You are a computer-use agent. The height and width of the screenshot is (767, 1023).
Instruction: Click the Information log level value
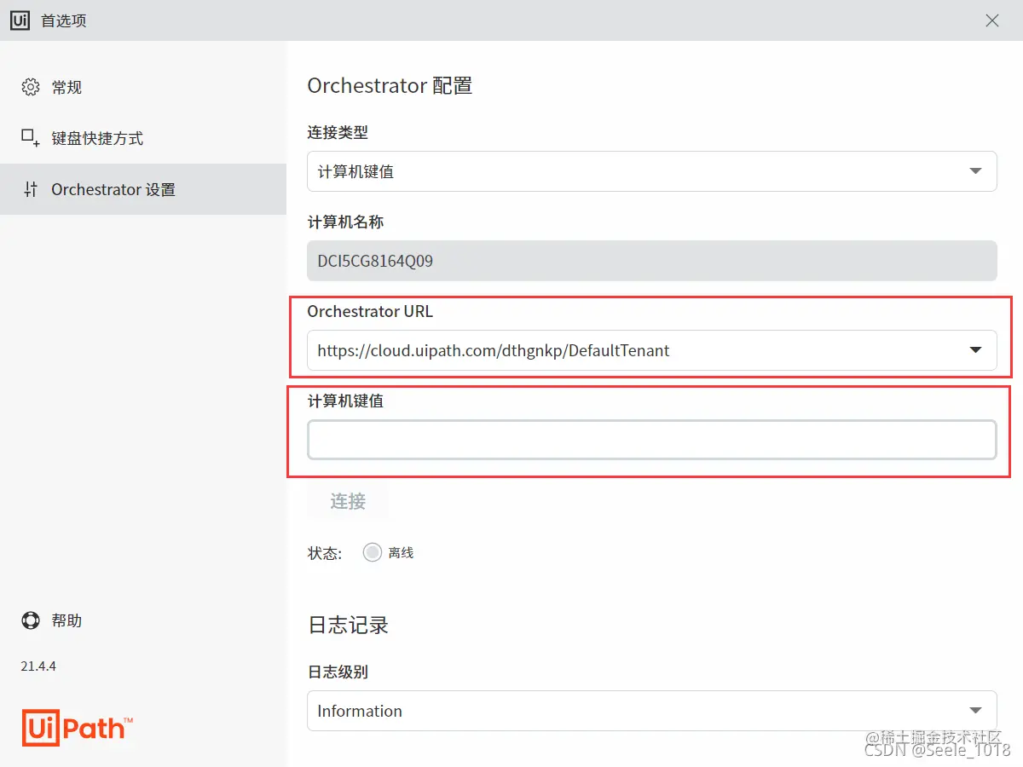pyautogui.click(x=360, y=711)
